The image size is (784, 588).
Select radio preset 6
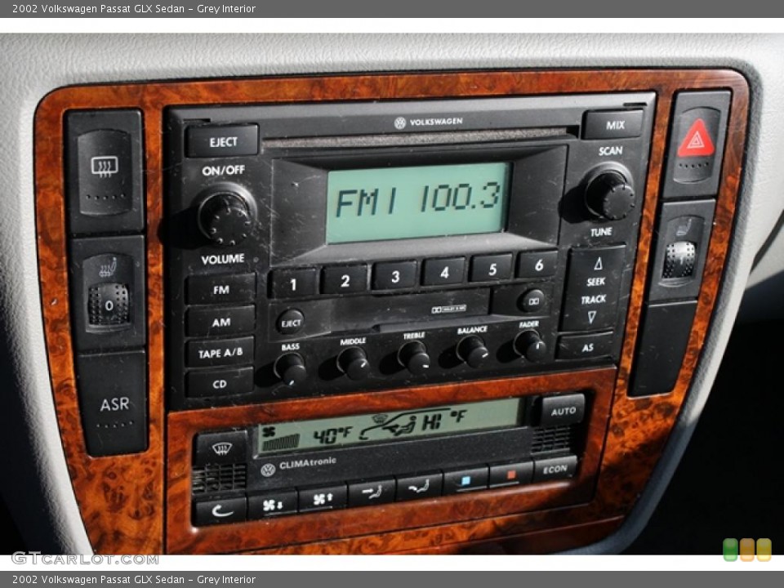point(537,265)
